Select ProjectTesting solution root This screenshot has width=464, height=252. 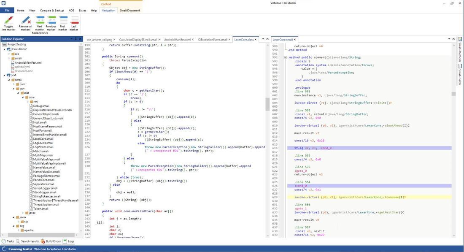pyautogui.click(x=14, y=44)
